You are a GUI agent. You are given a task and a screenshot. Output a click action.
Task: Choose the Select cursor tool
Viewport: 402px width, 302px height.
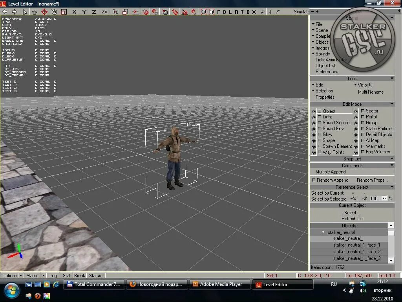(25, 12)
